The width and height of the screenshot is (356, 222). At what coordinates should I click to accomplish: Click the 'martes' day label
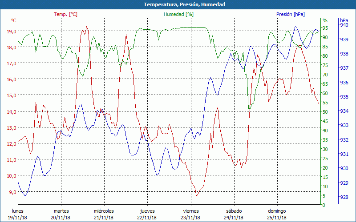click(61, 211)
